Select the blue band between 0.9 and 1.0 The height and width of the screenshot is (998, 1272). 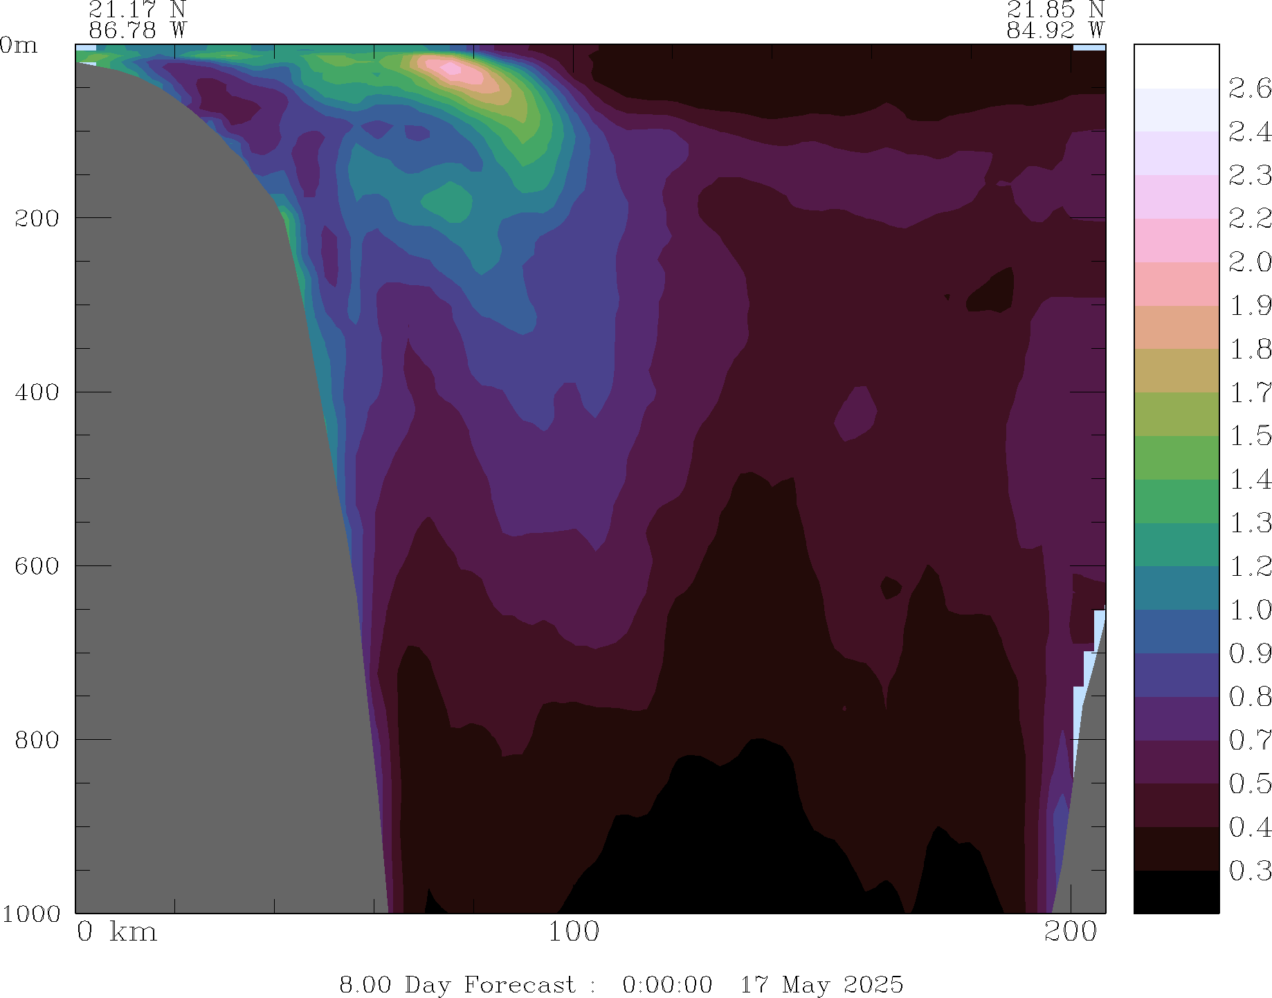(1176, 631)
